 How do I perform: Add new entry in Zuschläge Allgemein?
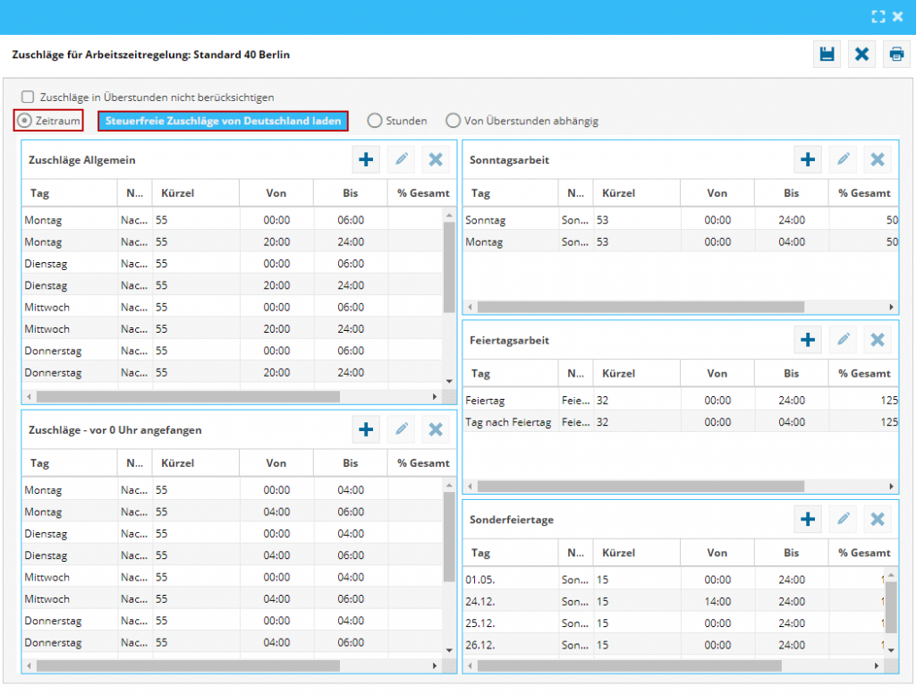(x=366, y=160)
